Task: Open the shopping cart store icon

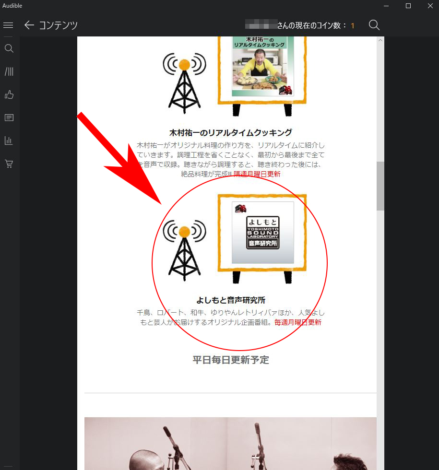Action: tap(9, 164)
